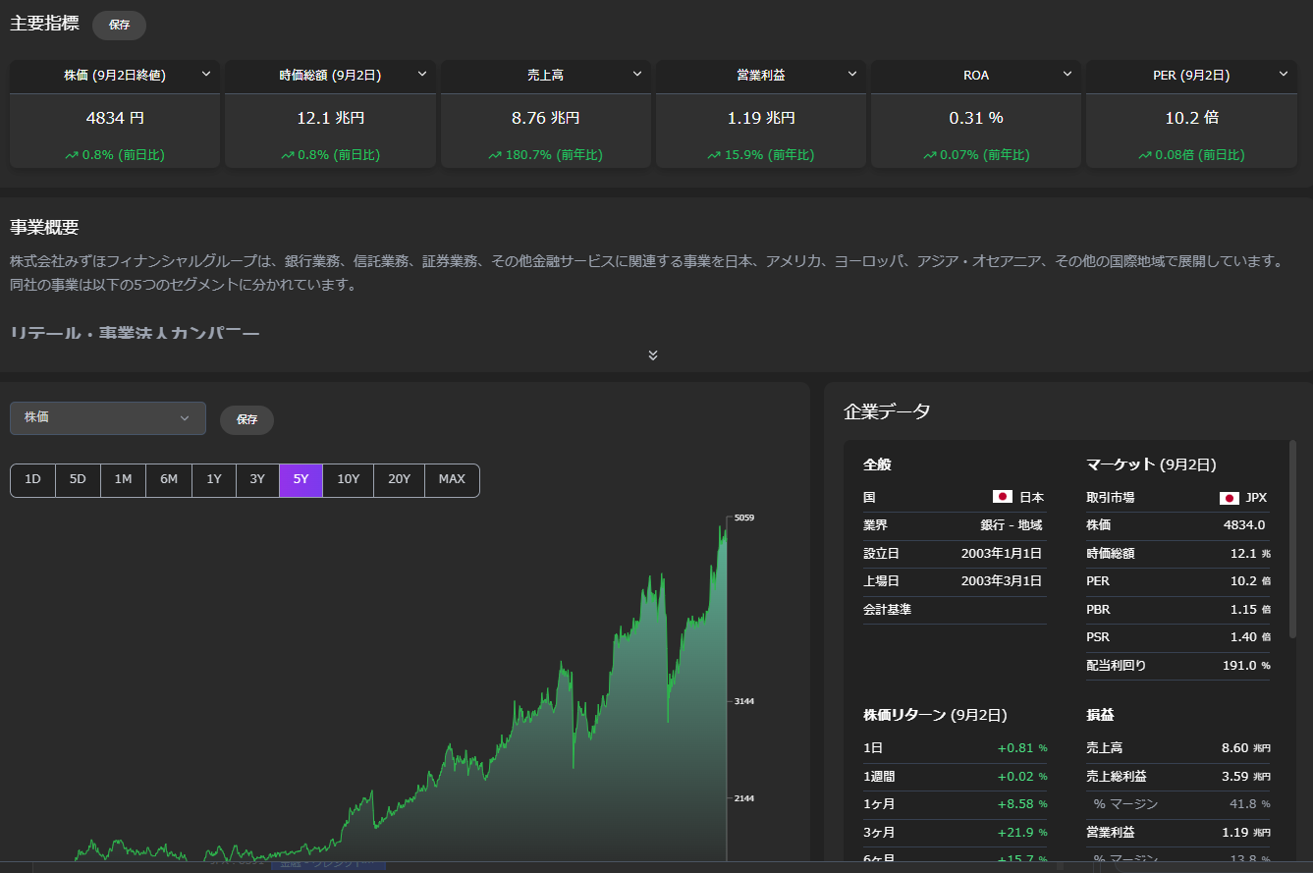
Task: Open the 売上高 card dropdown arrow
Action: point(637,74)
